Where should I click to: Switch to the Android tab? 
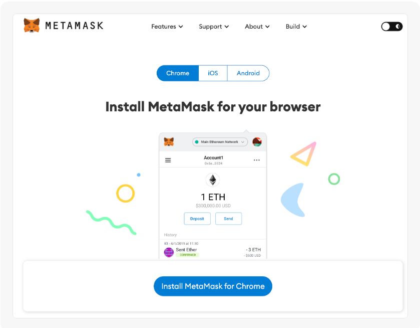click(x=248, y=73)
